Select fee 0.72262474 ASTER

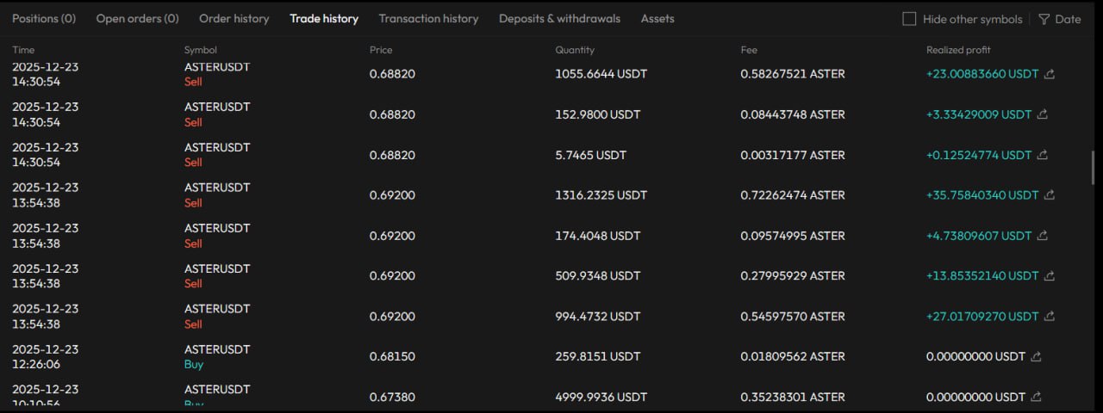793,195
